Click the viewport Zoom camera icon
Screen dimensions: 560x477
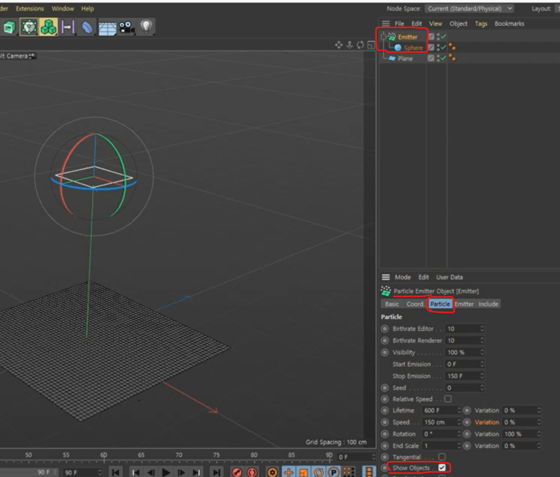349,45
